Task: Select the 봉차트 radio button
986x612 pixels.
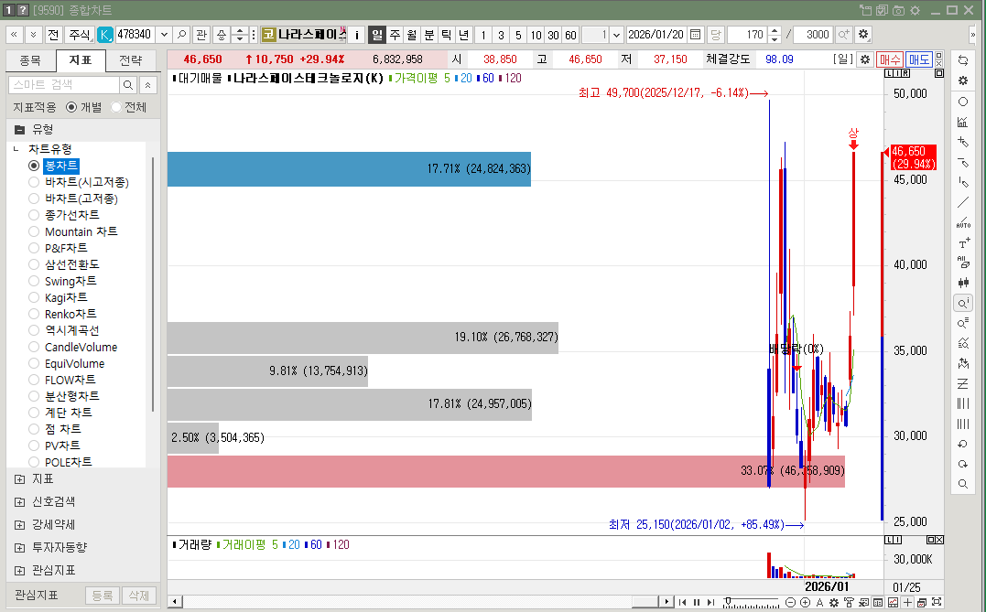Action: 34,166
